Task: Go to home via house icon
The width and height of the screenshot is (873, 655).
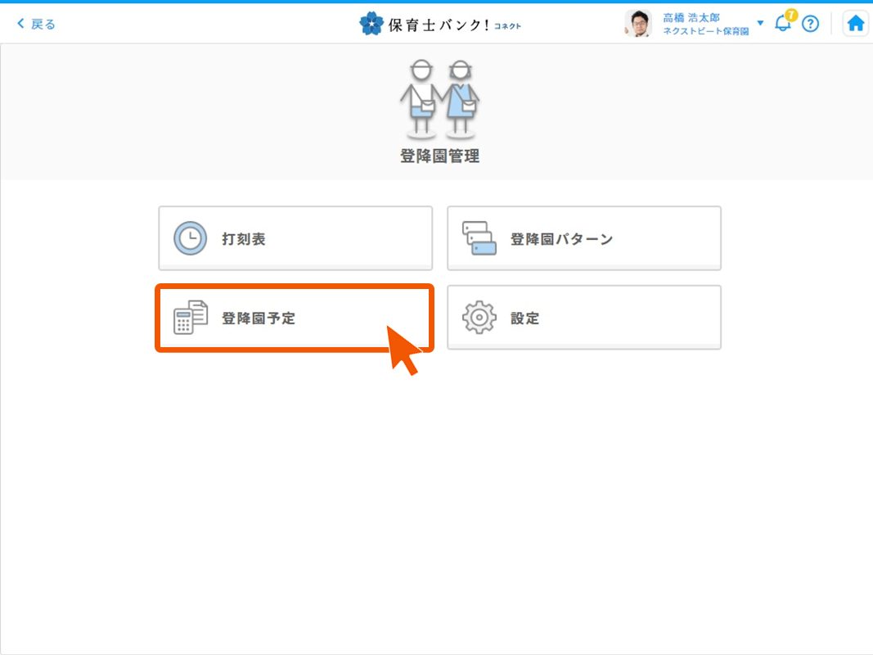Action: (855, 24)
